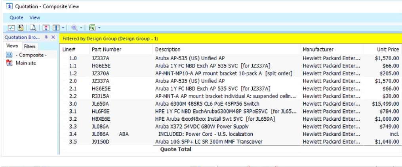Switch to the Views tab
The width and height of the screenshot is (402, 167).
point(12,46)
